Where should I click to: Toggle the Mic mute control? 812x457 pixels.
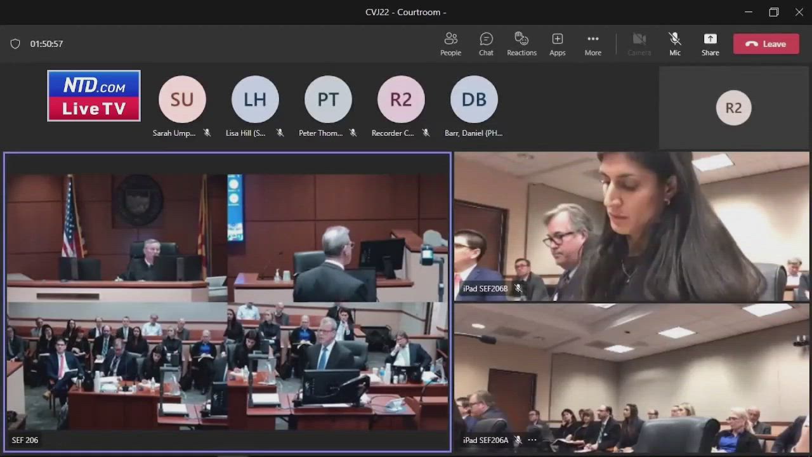pos(674,44)
